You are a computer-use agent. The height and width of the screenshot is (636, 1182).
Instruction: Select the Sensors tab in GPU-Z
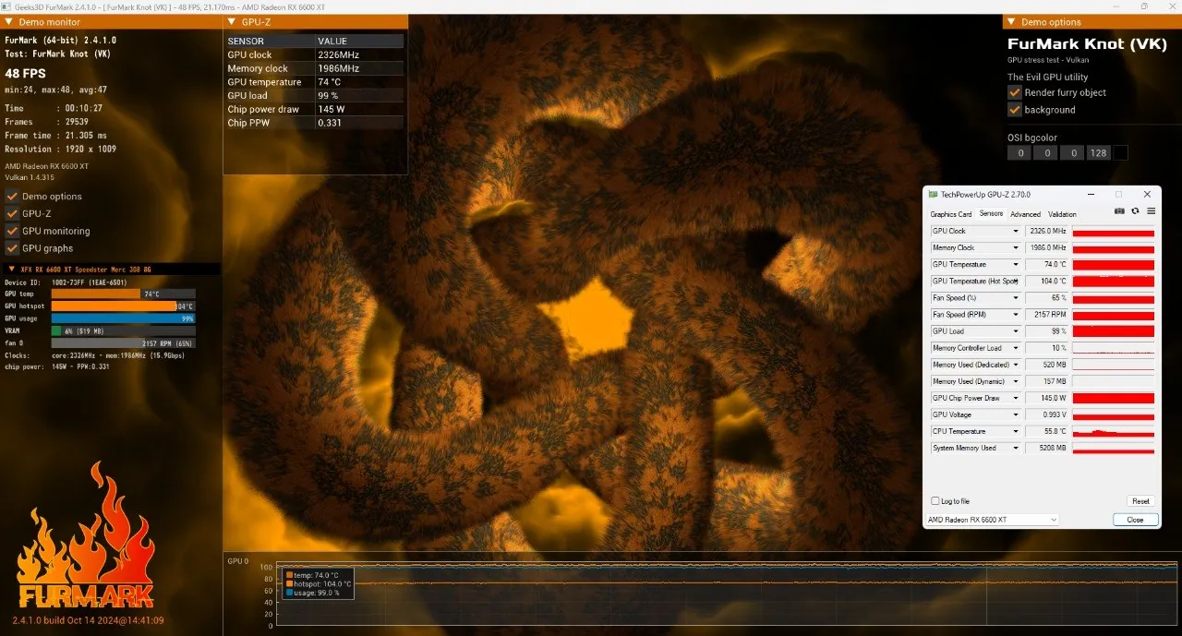tap(991, 214)
